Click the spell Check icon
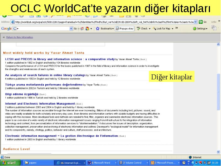 (x=138, y=28)
